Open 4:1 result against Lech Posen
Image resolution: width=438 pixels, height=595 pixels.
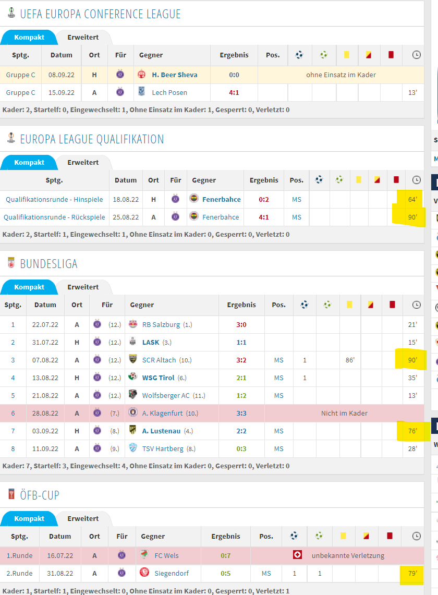click(234, 93)
